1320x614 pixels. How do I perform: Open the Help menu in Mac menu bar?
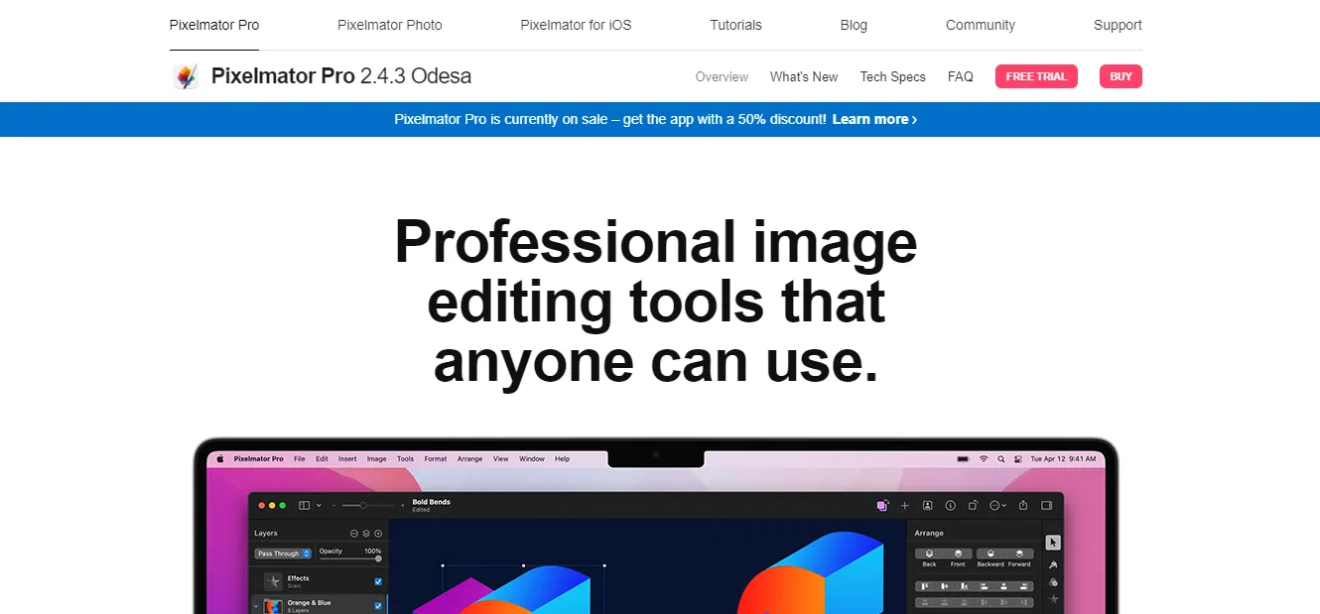pyautogui.click(x=563, y=459)
